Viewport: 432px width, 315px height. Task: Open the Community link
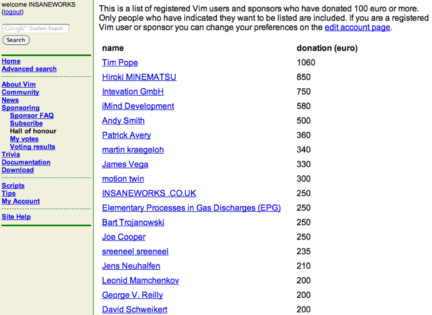coord(21,92)
